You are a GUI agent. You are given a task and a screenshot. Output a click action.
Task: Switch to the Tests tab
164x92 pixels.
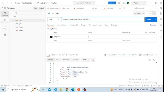click(x=106, y=25)
